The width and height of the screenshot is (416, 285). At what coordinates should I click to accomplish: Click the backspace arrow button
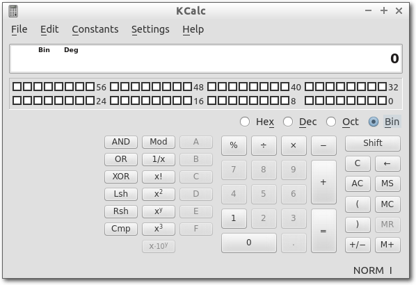(387, 163)
